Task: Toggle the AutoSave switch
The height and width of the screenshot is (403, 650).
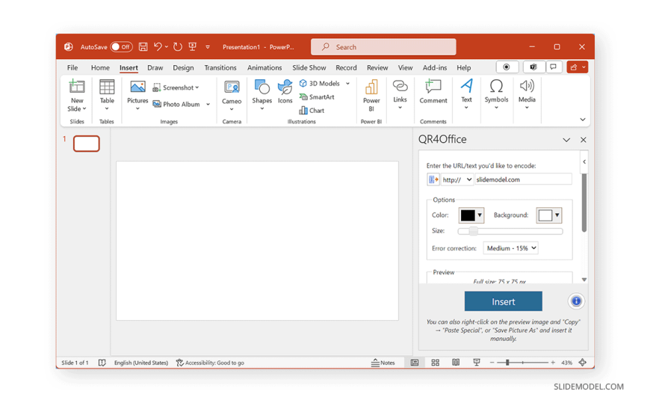Action: (x=121, y=47)
